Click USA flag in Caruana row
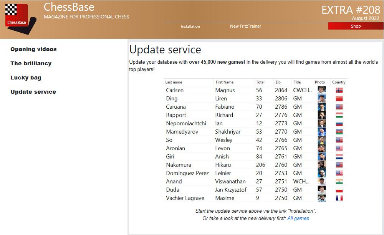The height and width of the screenshot is (235, 384). [339, 107]
